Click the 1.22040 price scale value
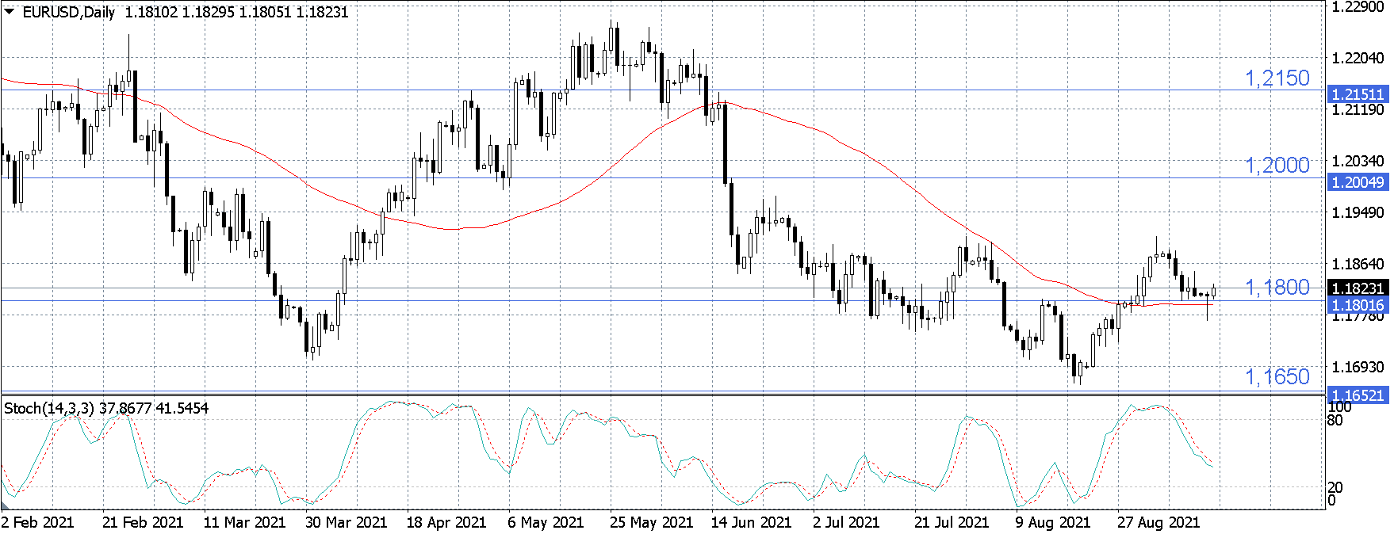 click(x=1358, y=58)
